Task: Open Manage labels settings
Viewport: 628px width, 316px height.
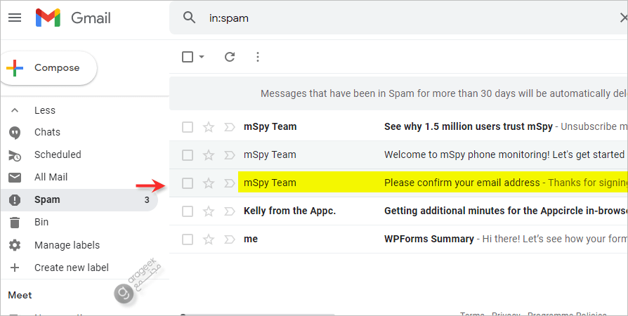Action: click(67, 245)
